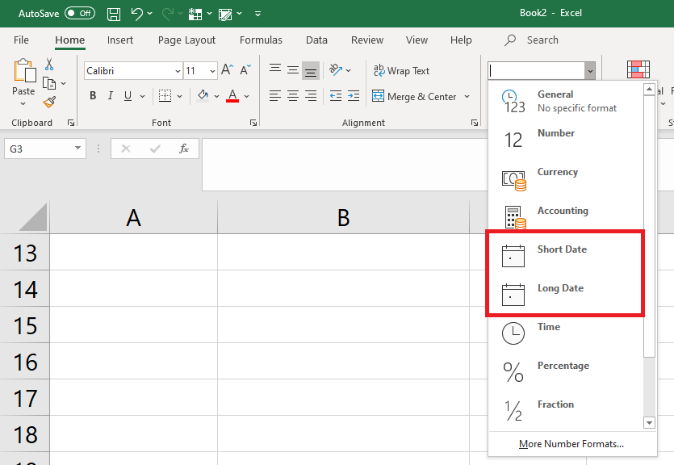Viewport: 674px width, 465px height.
Task: Click the Save icon in title bar
Action: pyautogui.click(x=114, y=14)
